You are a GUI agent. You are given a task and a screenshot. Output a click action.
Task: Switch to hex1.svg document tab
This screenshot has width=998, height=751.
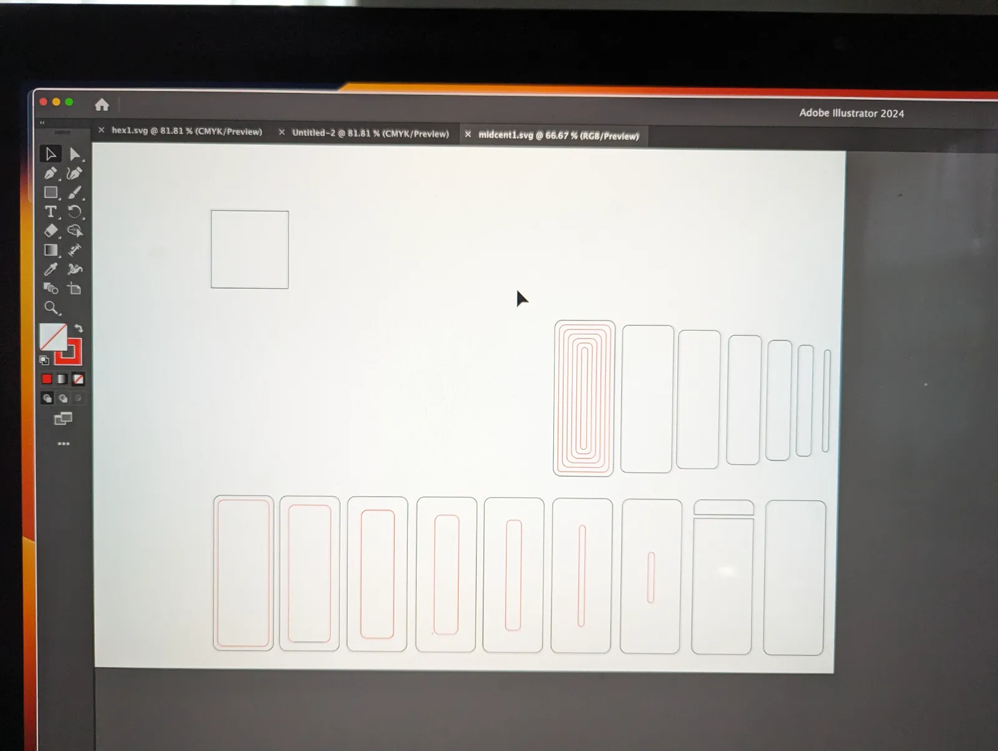pyautogui.click(x=187, y=131)
